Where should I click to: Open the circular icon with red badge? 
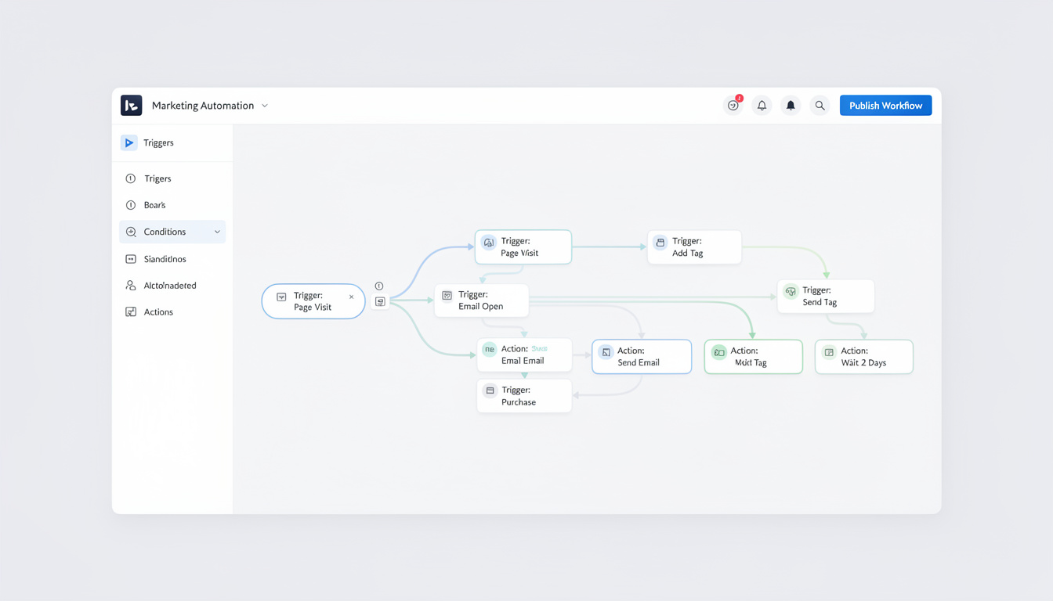point(733,106)
